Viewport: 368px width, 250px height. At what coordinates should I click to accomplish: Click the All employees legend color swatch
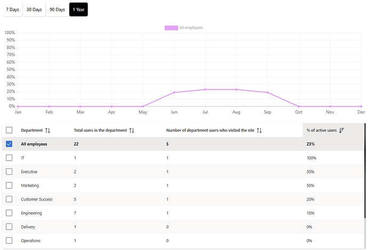171,28
